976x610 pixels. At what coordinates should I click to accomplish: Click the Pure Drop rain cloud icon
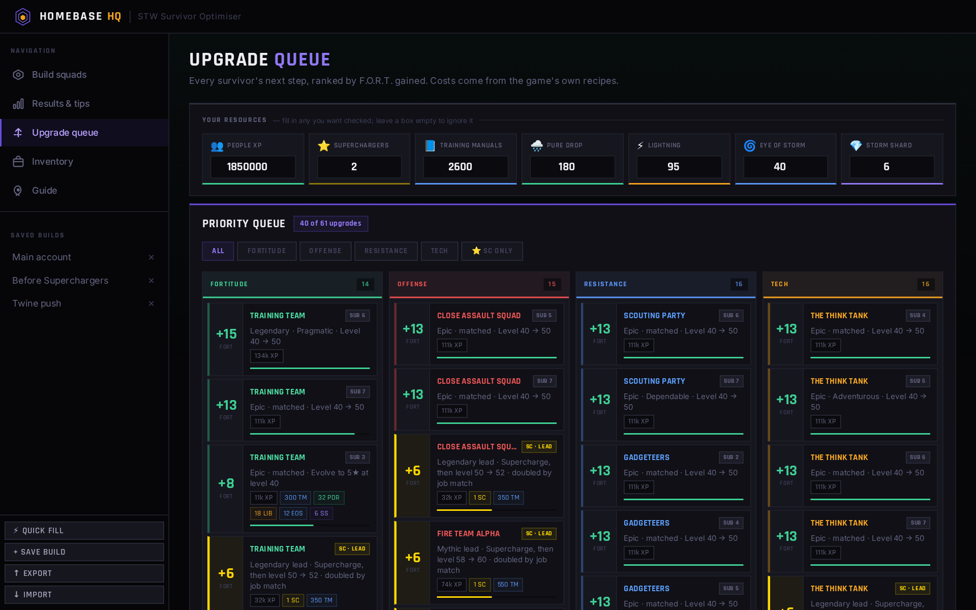coord(537,146)
